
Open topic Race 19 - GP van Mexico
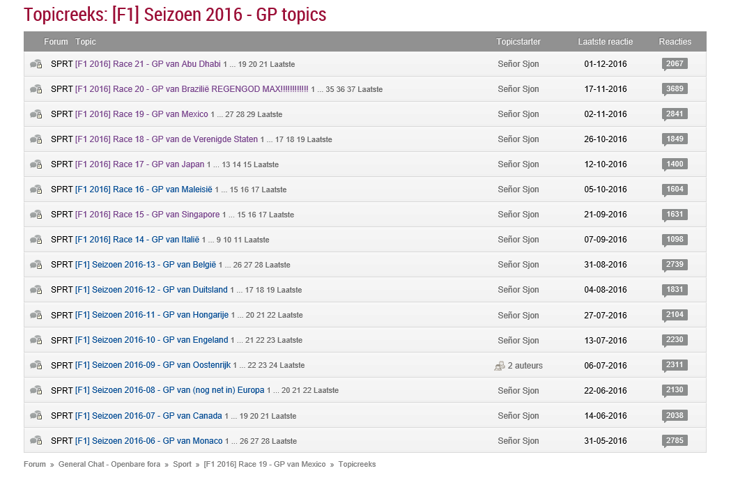click(x=141, y=114)
